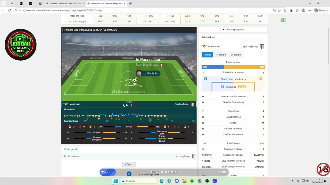Click the Ataques comparison bar
This screenshot has height=185, width=330.
coord(97,133)
